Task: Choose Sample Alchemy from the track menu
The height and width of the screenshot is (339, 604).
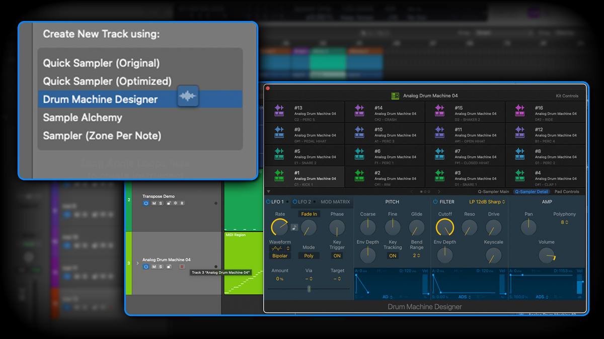Action: pos(82,118)
